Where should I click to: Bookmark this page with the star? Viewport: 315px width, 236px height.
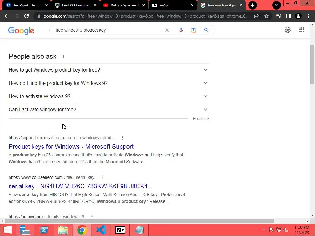(x=266, y=16)
